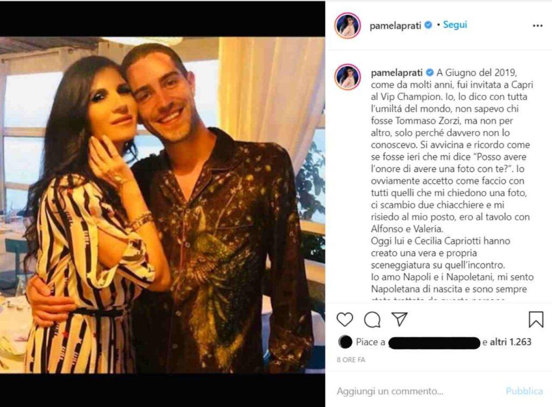Click verified badge in caption
This screenshot has width=552, height=407.
point(430,73)
